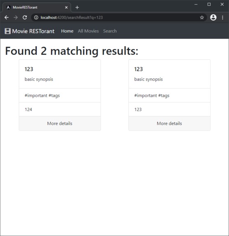The height and width of the screenshot is (236, 229).
Task: Go to the Home nav item
Action: [67, 31]
